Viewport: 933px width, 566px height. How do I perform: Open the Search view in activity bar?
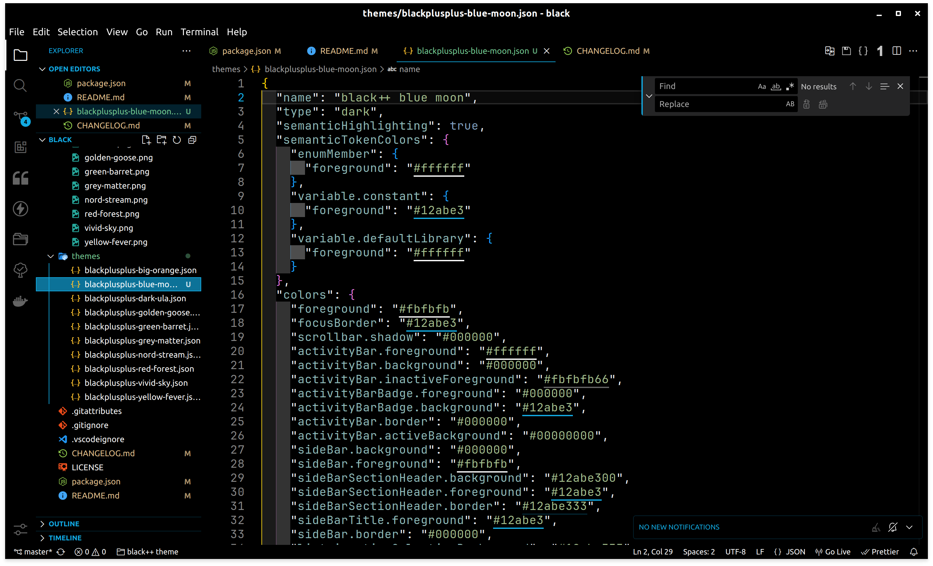coord(20,85)
